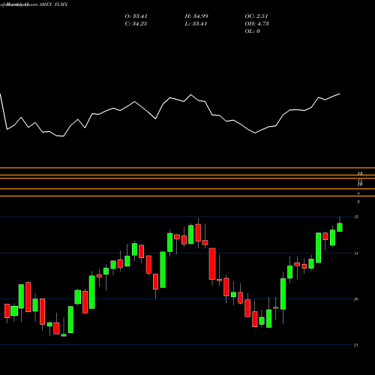Image resolution: width=375 pixels, height=375 pixels.
Task: Click the high price value H: 34.99
Action: click(196, 16)
